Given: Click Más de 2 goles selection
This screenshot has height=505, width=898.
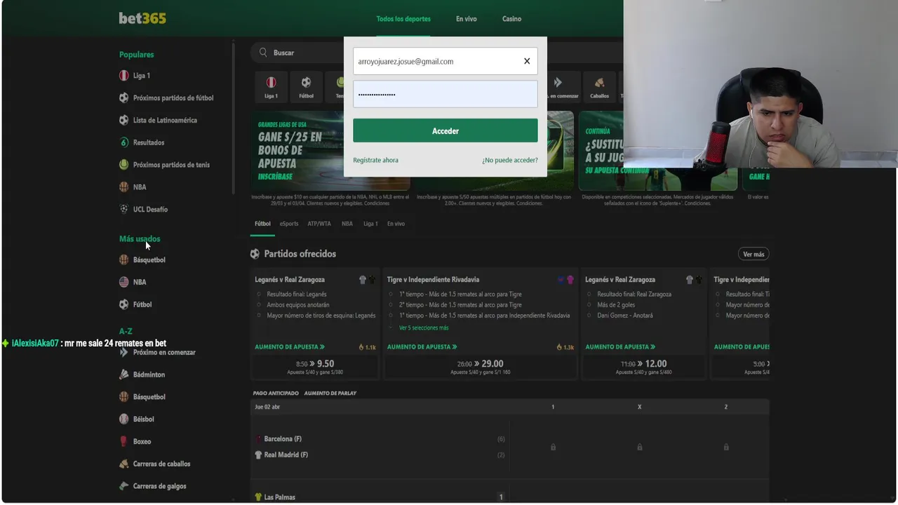Looking at the screenshot, I should point(616,305).
